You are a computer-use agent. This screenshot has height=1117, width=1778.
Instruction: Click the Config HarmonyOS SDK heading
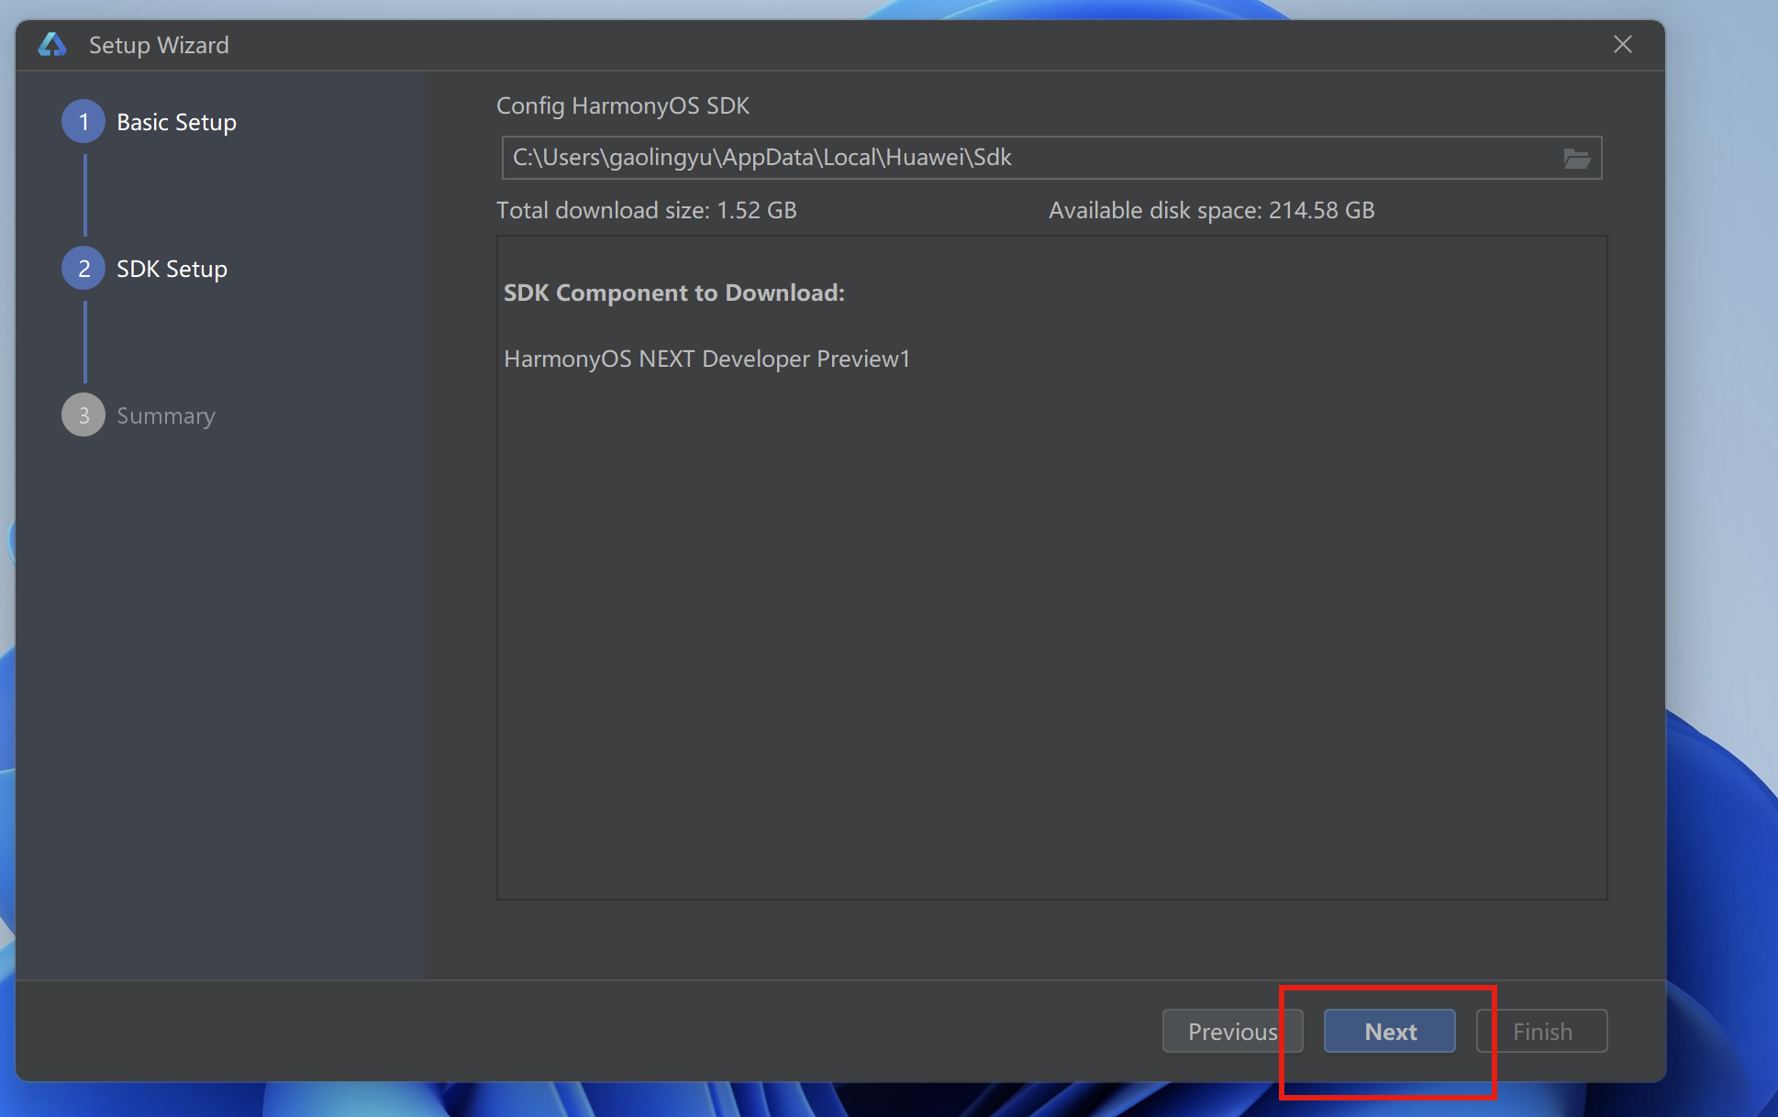coord(622,106)
